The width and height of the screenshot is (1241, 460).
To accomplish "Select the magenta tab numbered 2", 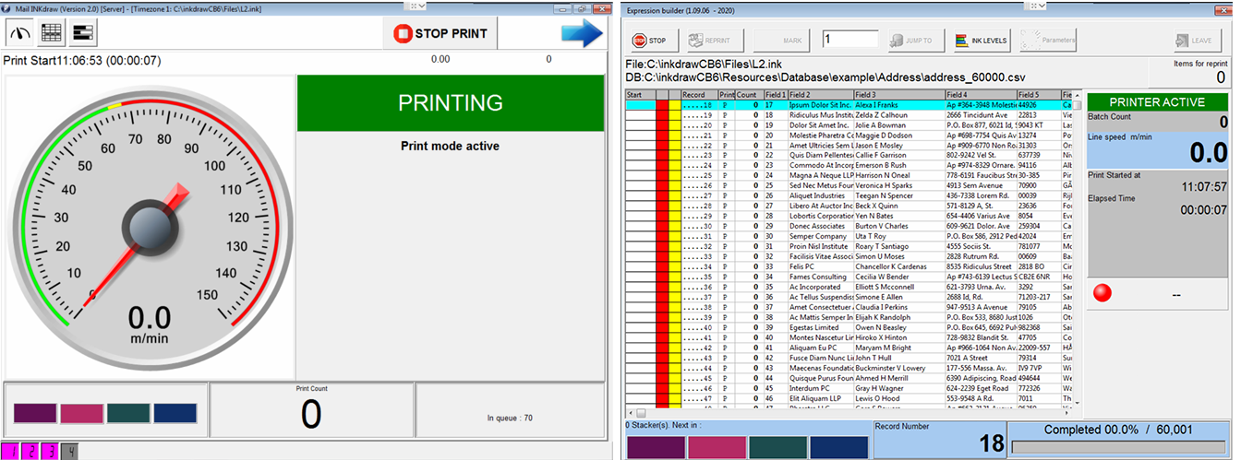I will (30, 451).
